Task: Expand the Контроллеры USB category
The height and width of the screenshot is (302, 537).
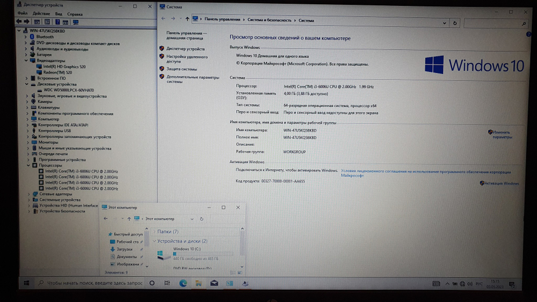Action: pos(28,131)
